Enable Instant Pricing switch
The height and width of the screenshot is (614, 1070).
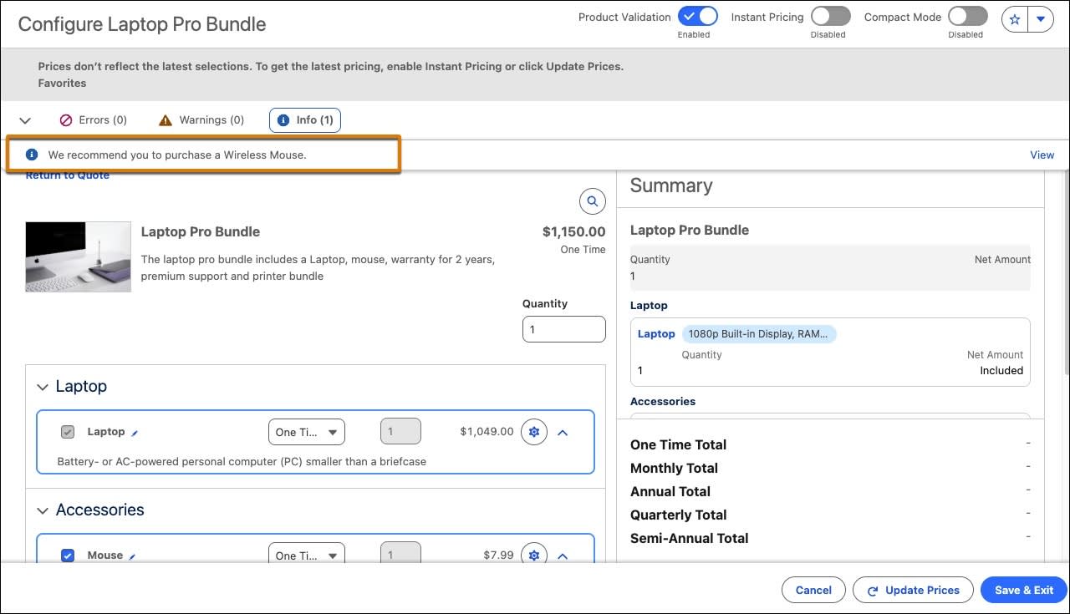(x=830, y=16)
